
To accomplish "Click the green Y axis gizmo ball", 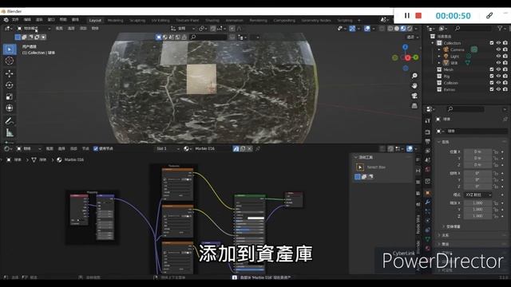I will click(416, 57).
